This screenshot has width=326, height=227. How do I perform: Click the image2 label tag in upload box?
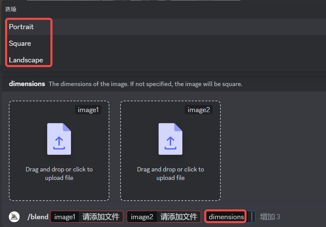[198, 110]
